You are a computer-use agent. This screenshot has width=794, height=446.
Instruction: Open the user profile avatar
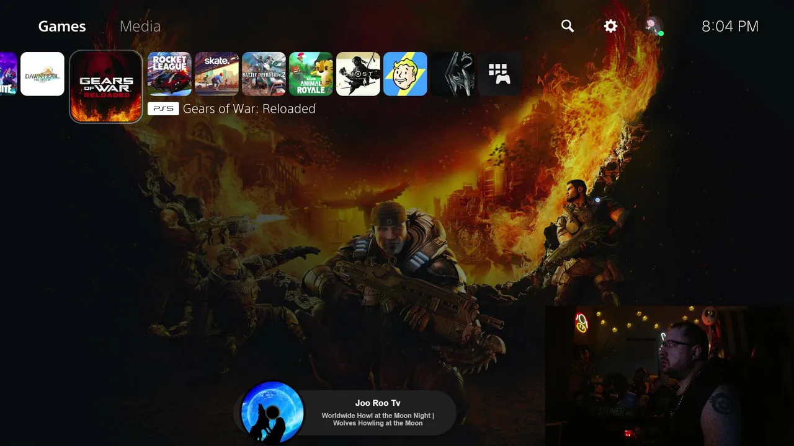(x=653, y=25)
